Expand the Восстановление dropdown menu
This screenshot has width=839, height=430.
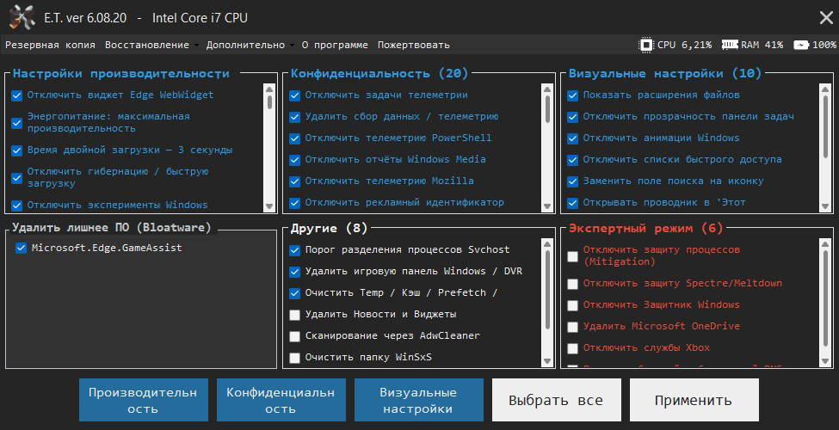(151, 45)
